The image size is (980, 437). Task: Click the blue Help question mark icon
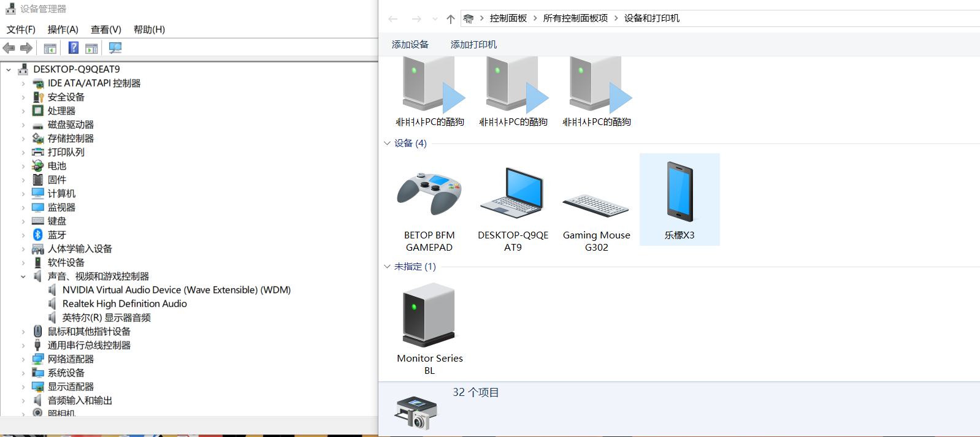pyautogui.click(x=74, y=48)
